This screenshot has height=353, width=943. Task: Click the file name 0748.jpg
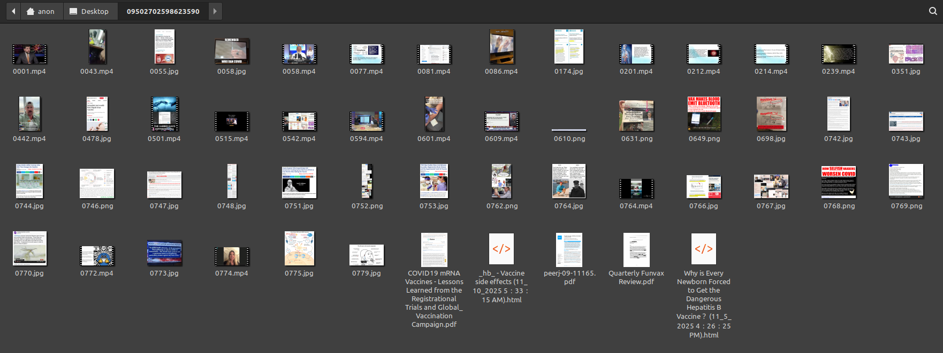click(x=232, y=206)
